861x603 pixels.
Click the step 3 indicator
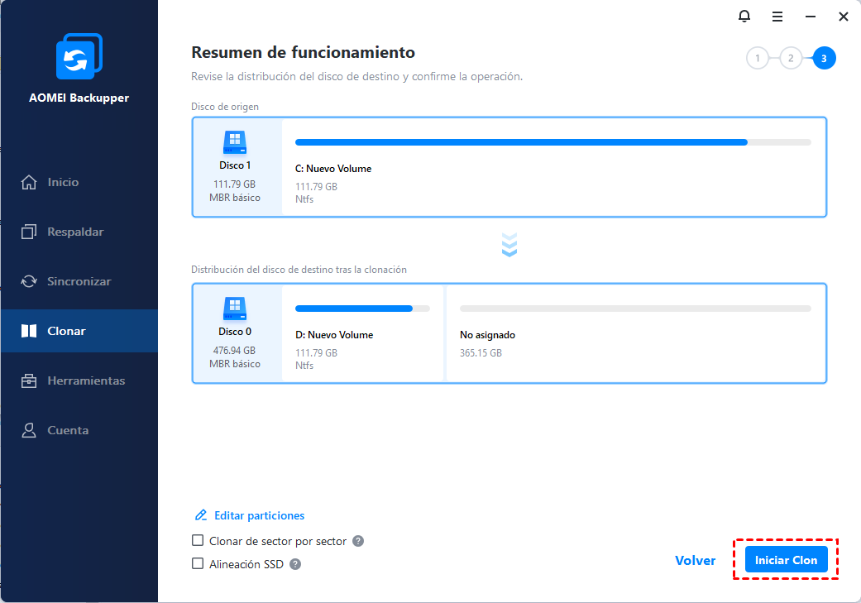pos(825,58)
